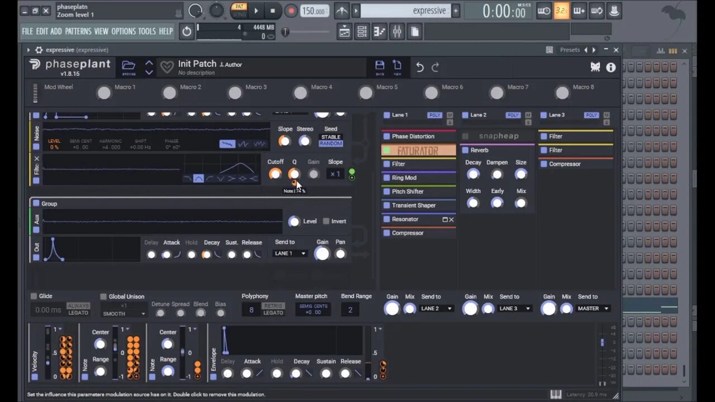Toggle the Glide checkbox
Viewport: 715px width, 402px height.
[34, 296]
